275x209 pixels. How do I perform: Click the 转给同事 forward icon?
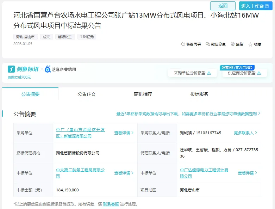(x=183, y=44)
